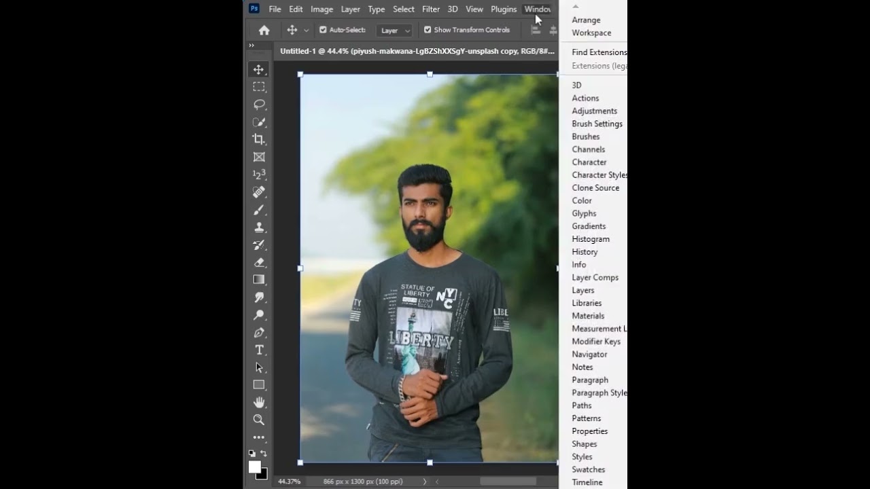Expand the toolbar with double-arrow button

coord(251,46)
